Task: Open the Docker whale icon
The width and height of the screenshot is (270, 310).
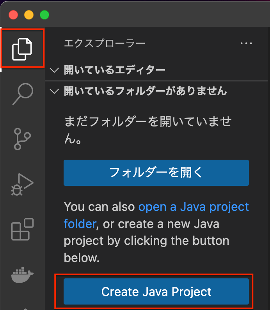Action: 22,275
